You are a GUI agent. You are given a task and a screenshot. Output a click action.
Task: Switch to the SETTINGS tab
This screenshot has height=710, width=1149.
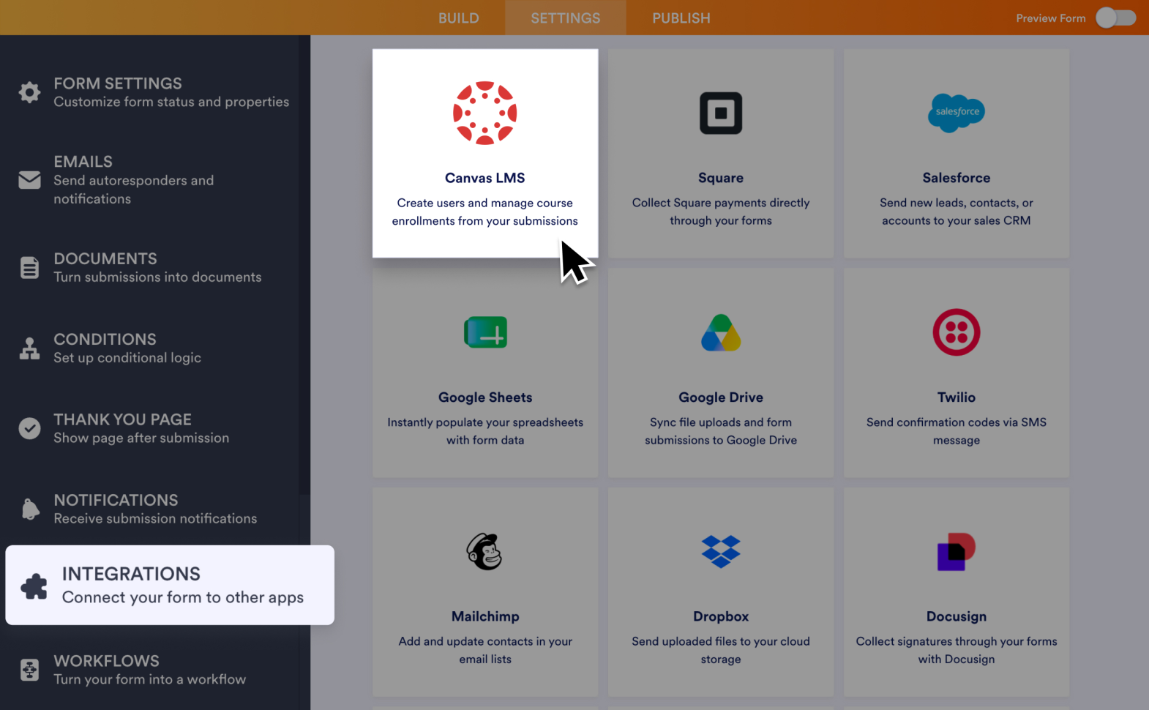pyautogui.click(x=565, y=18)
